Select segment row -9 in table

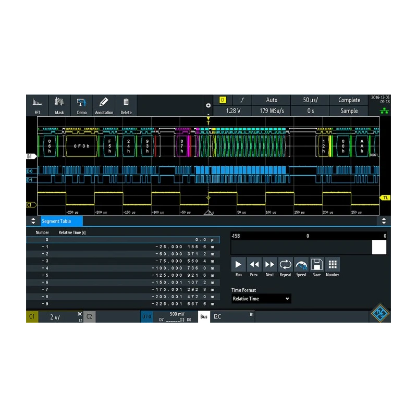(x=123, y=304)
